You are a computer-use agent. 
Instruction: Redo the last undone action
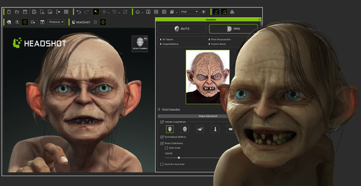[x=86, y=12]
